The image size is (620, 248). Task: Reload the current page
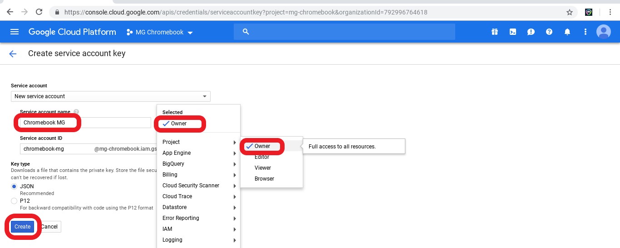point(39,12)
